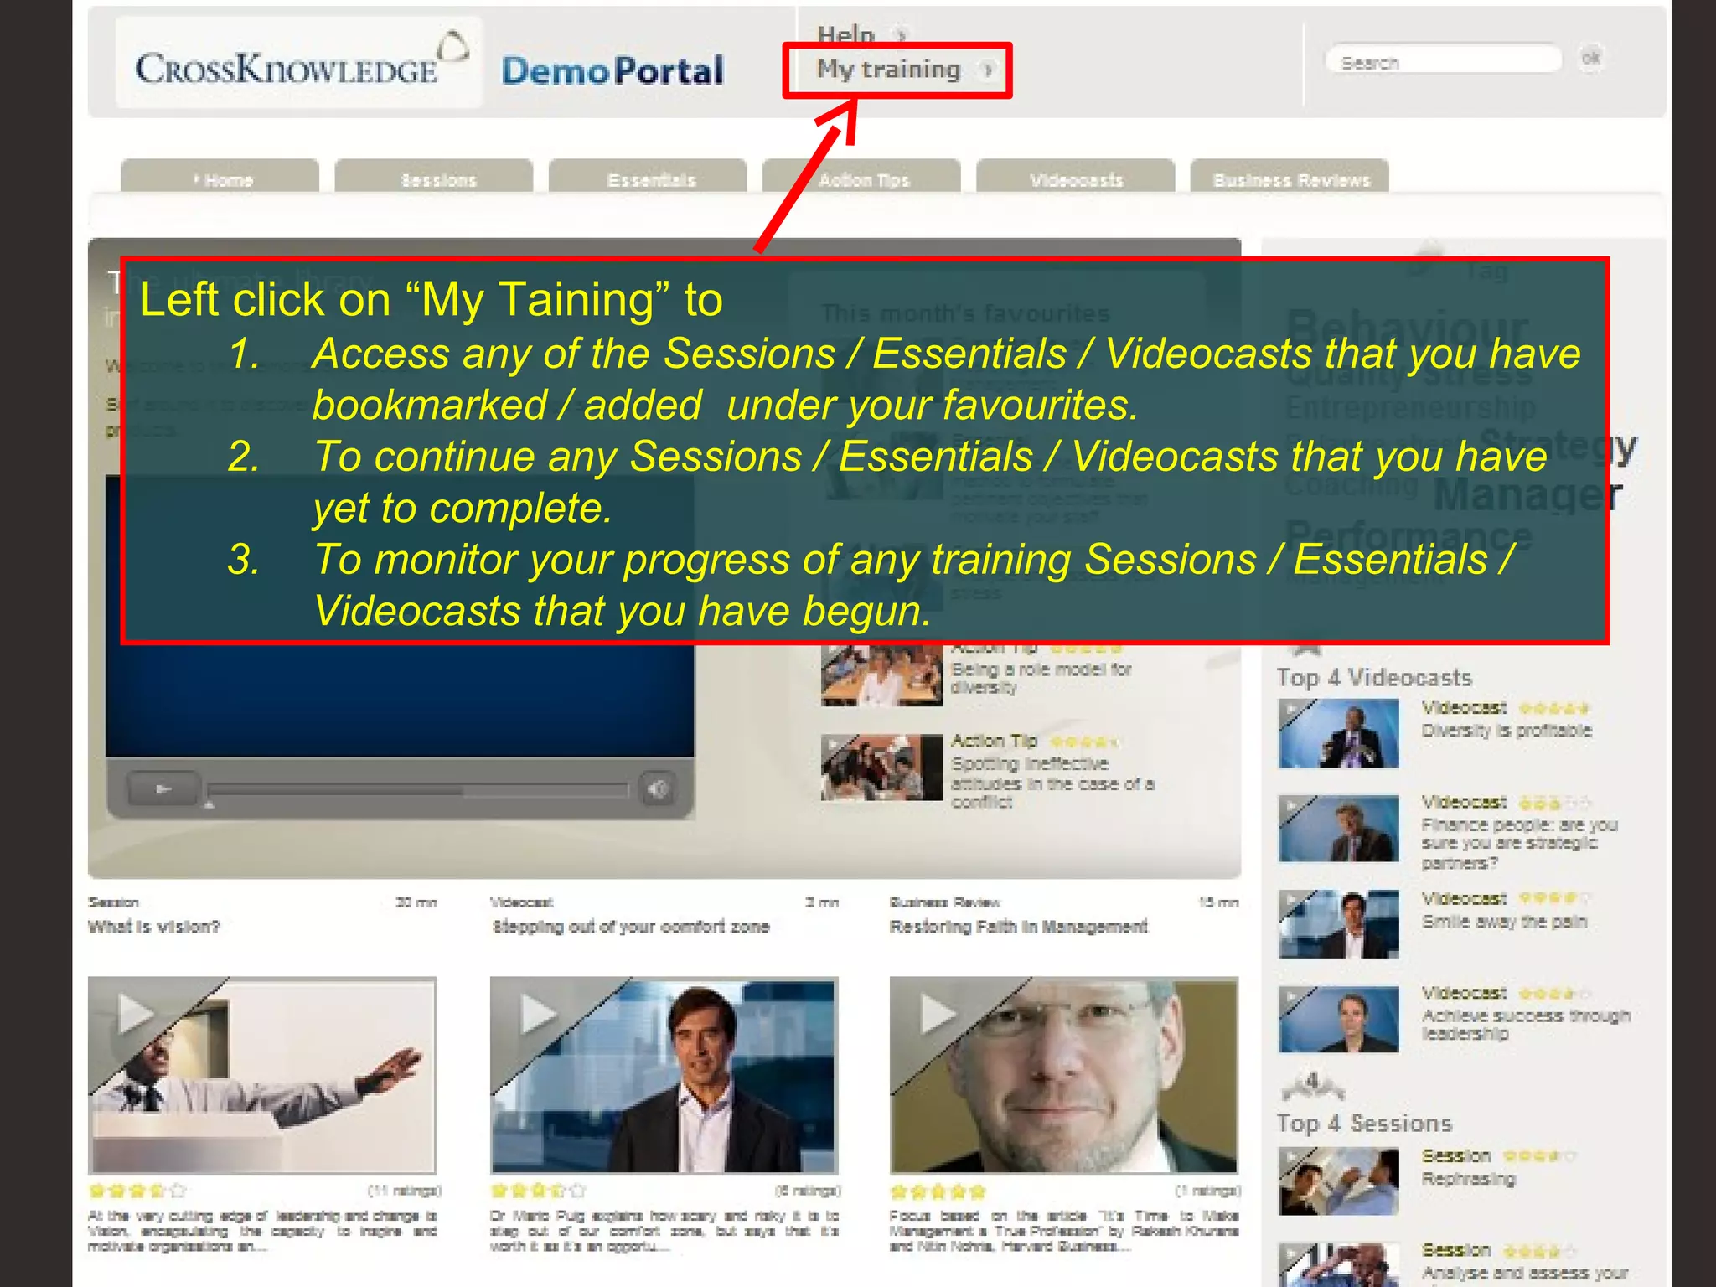Image resolution: width=1716 pixels, height=1287 pixels.
Task: Click the arrow icon beside Help
Action: point(902,35)
